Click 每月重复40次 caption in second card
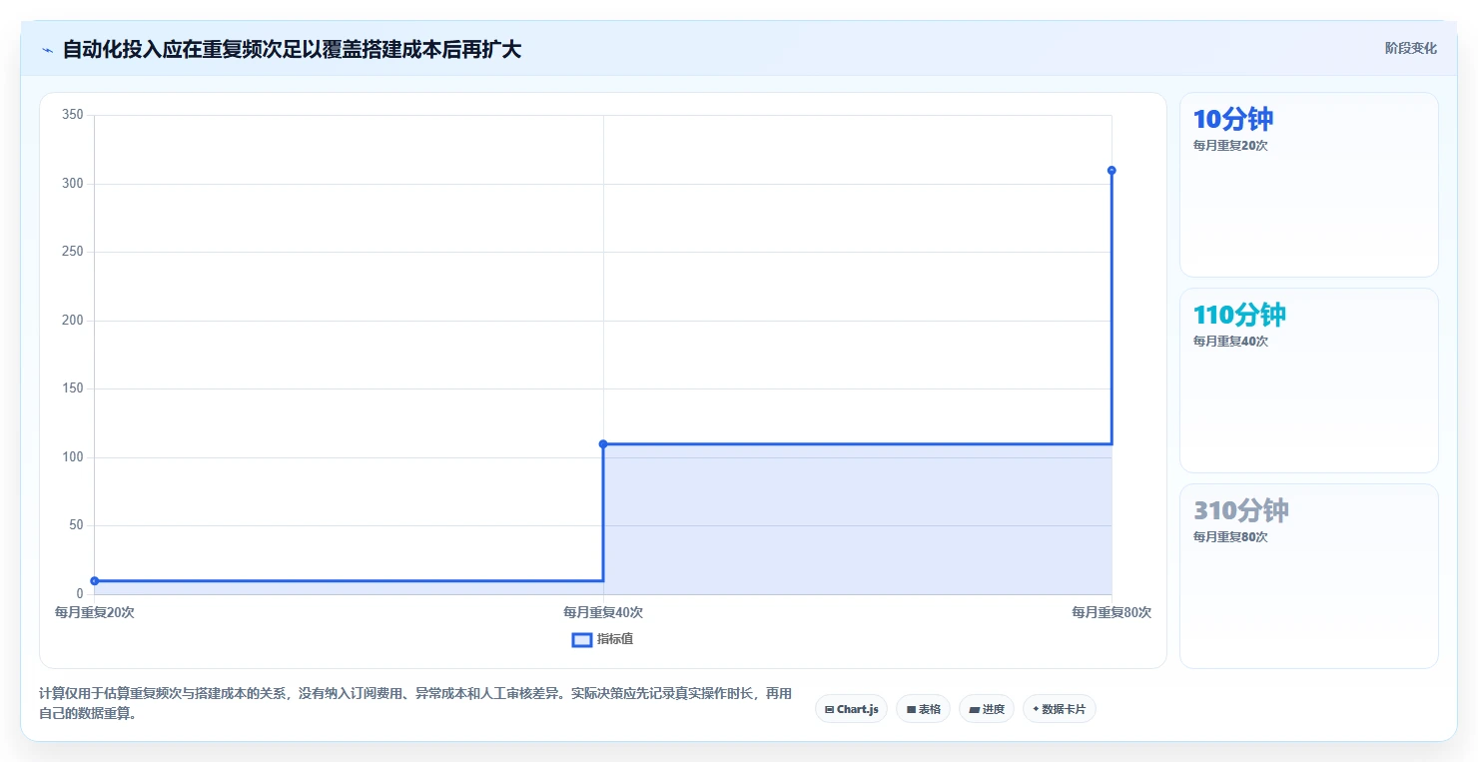The height and width of the screenshot is (762, 1478). 1230,342
